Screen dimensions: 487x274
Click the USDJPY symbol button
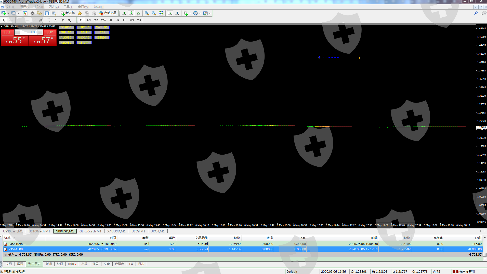(x=84, y=32)
